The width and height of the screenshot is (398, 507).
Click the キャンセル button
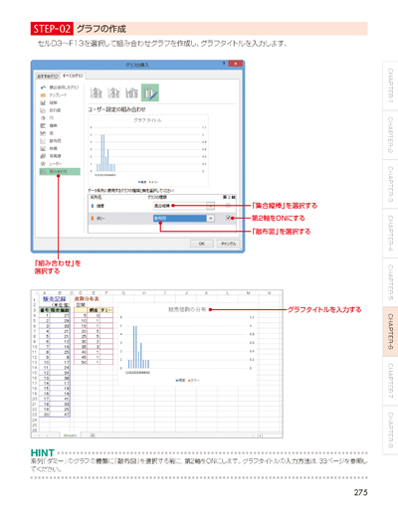[x=228, y=244]
